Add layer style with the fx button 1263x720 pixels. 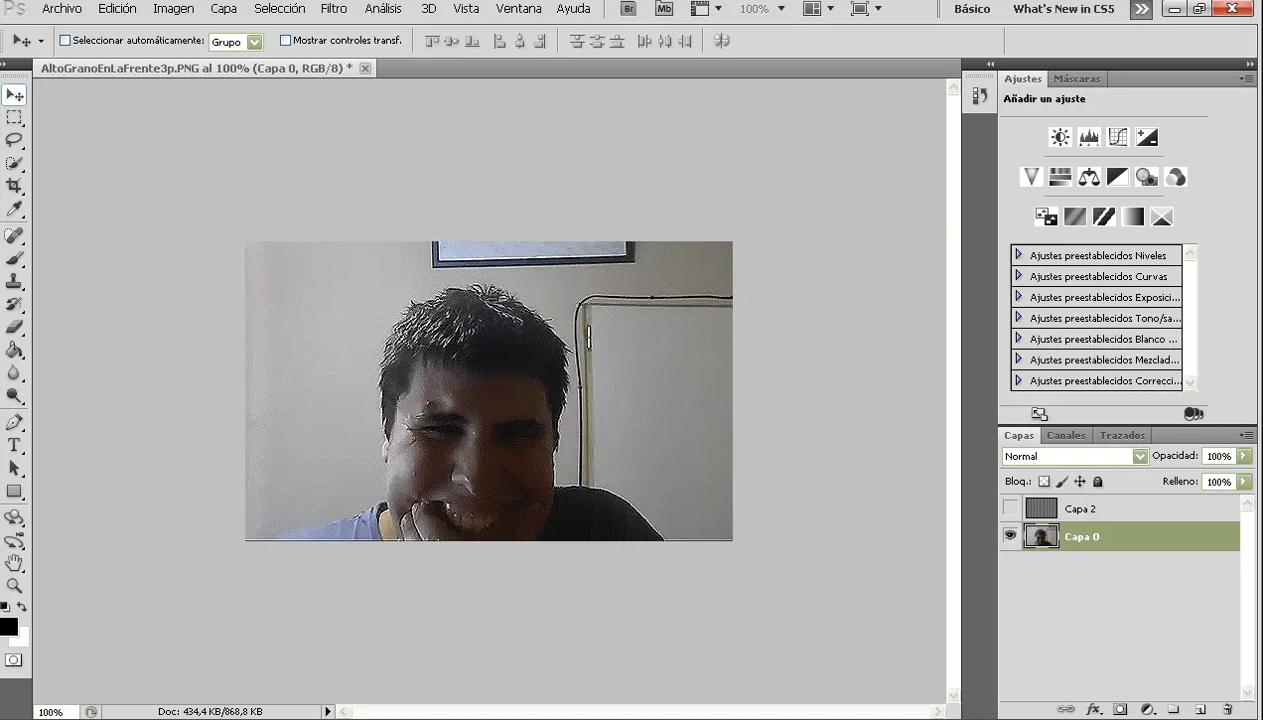pyautogui.click(x=1093, y=709)
